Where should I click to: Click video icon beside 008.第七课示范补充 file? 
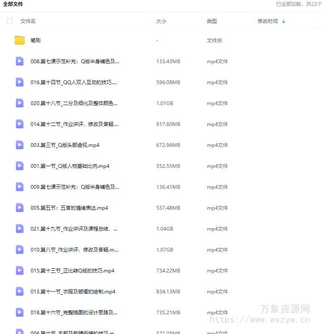point(20,61)
